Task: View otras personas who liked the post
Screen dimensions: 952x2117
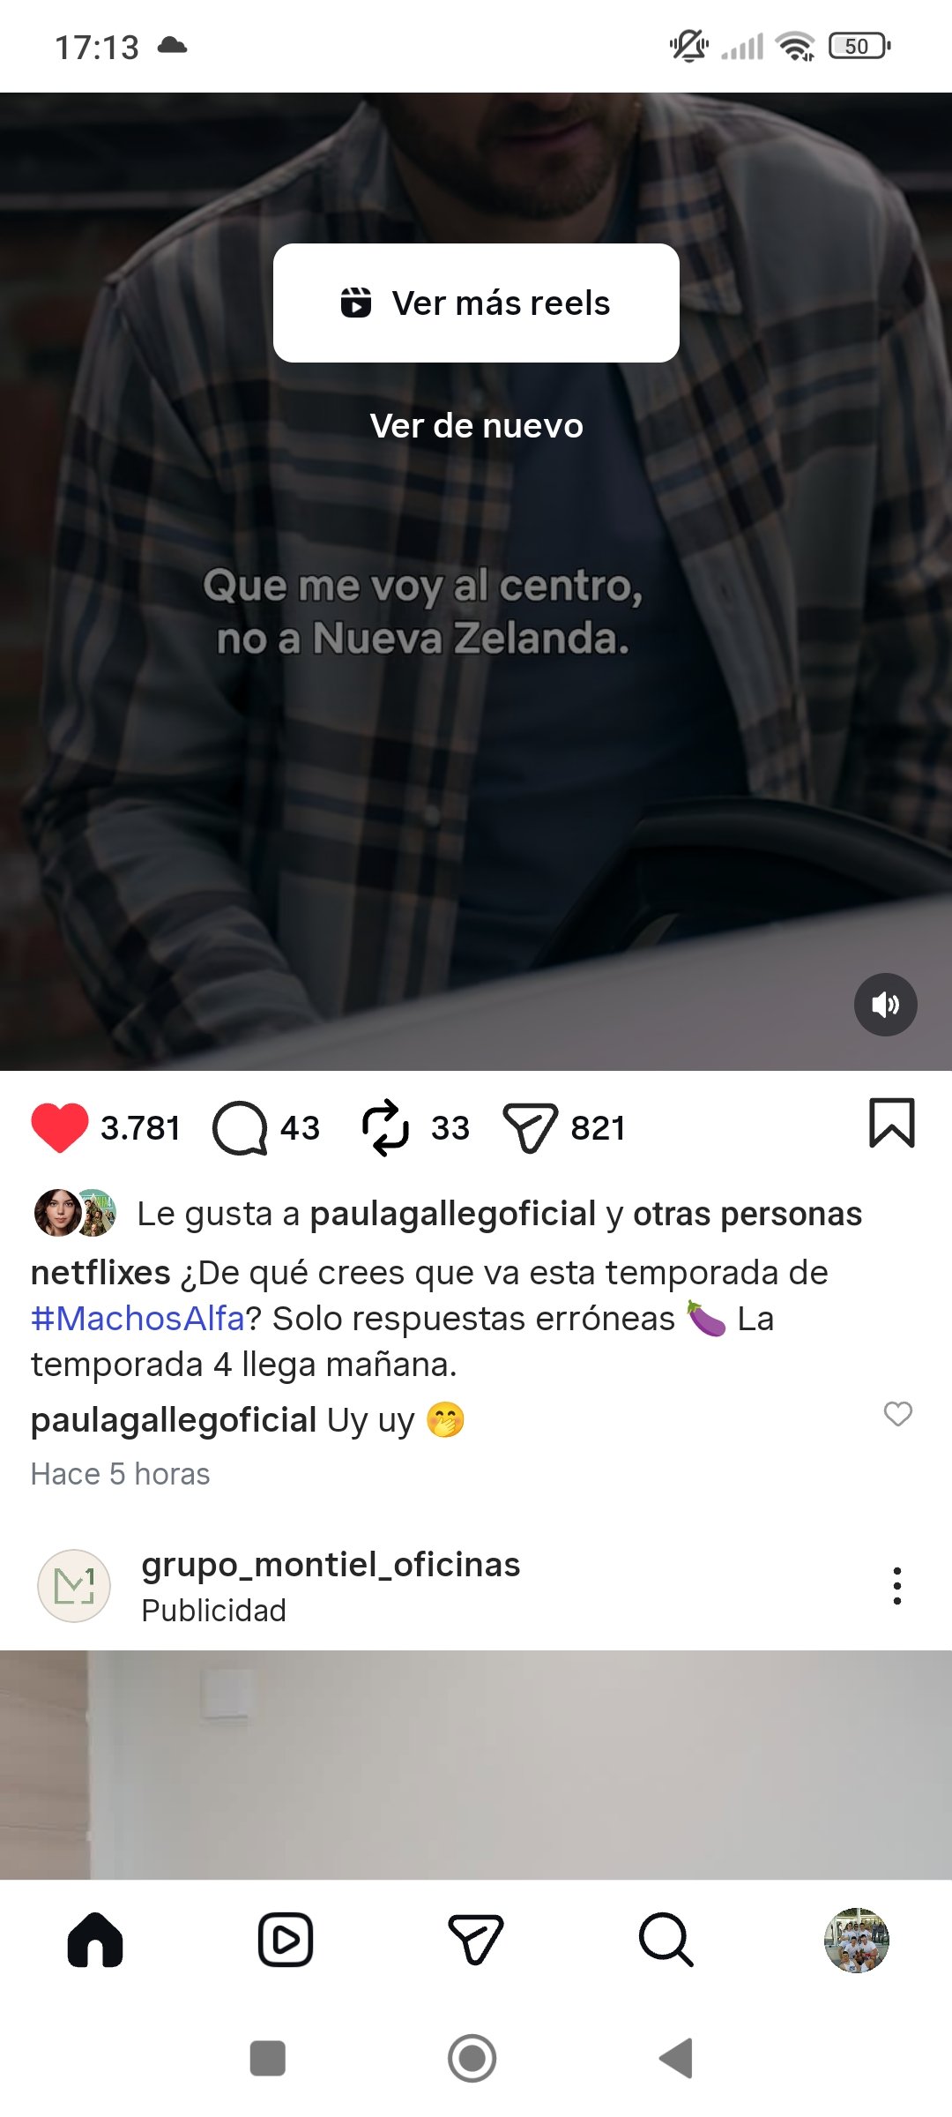Action: coord(747,1214)
